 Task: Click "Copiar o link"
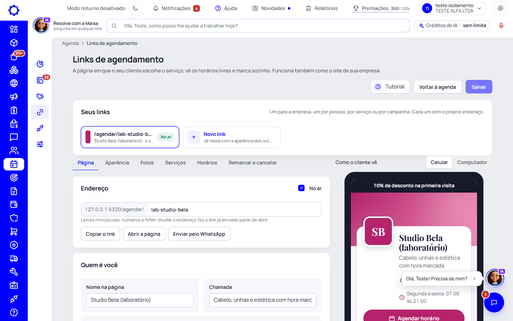(100, 234)
